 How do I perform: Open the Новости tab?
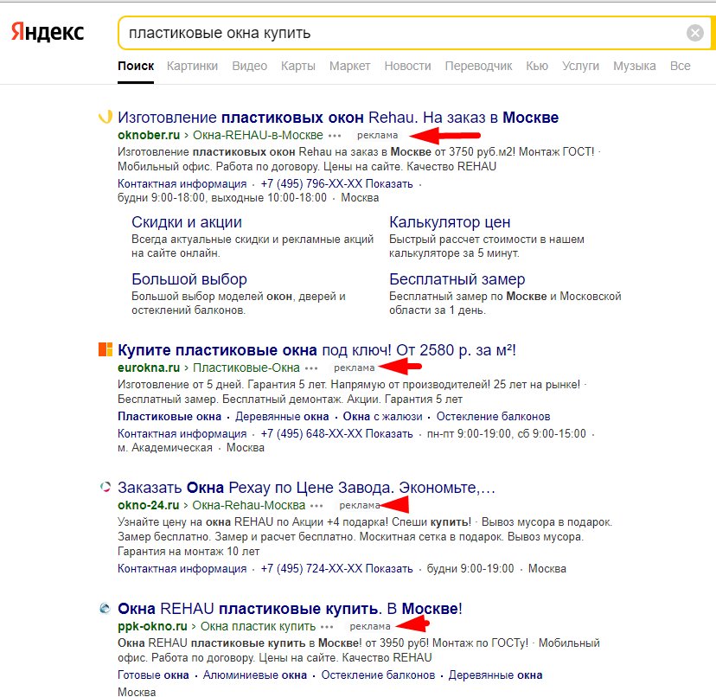(407, 67)
